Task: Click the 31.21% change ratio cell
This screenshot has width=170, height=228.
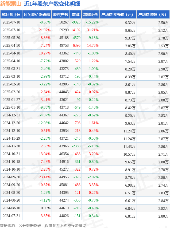Action: click(x=93, y=30)
